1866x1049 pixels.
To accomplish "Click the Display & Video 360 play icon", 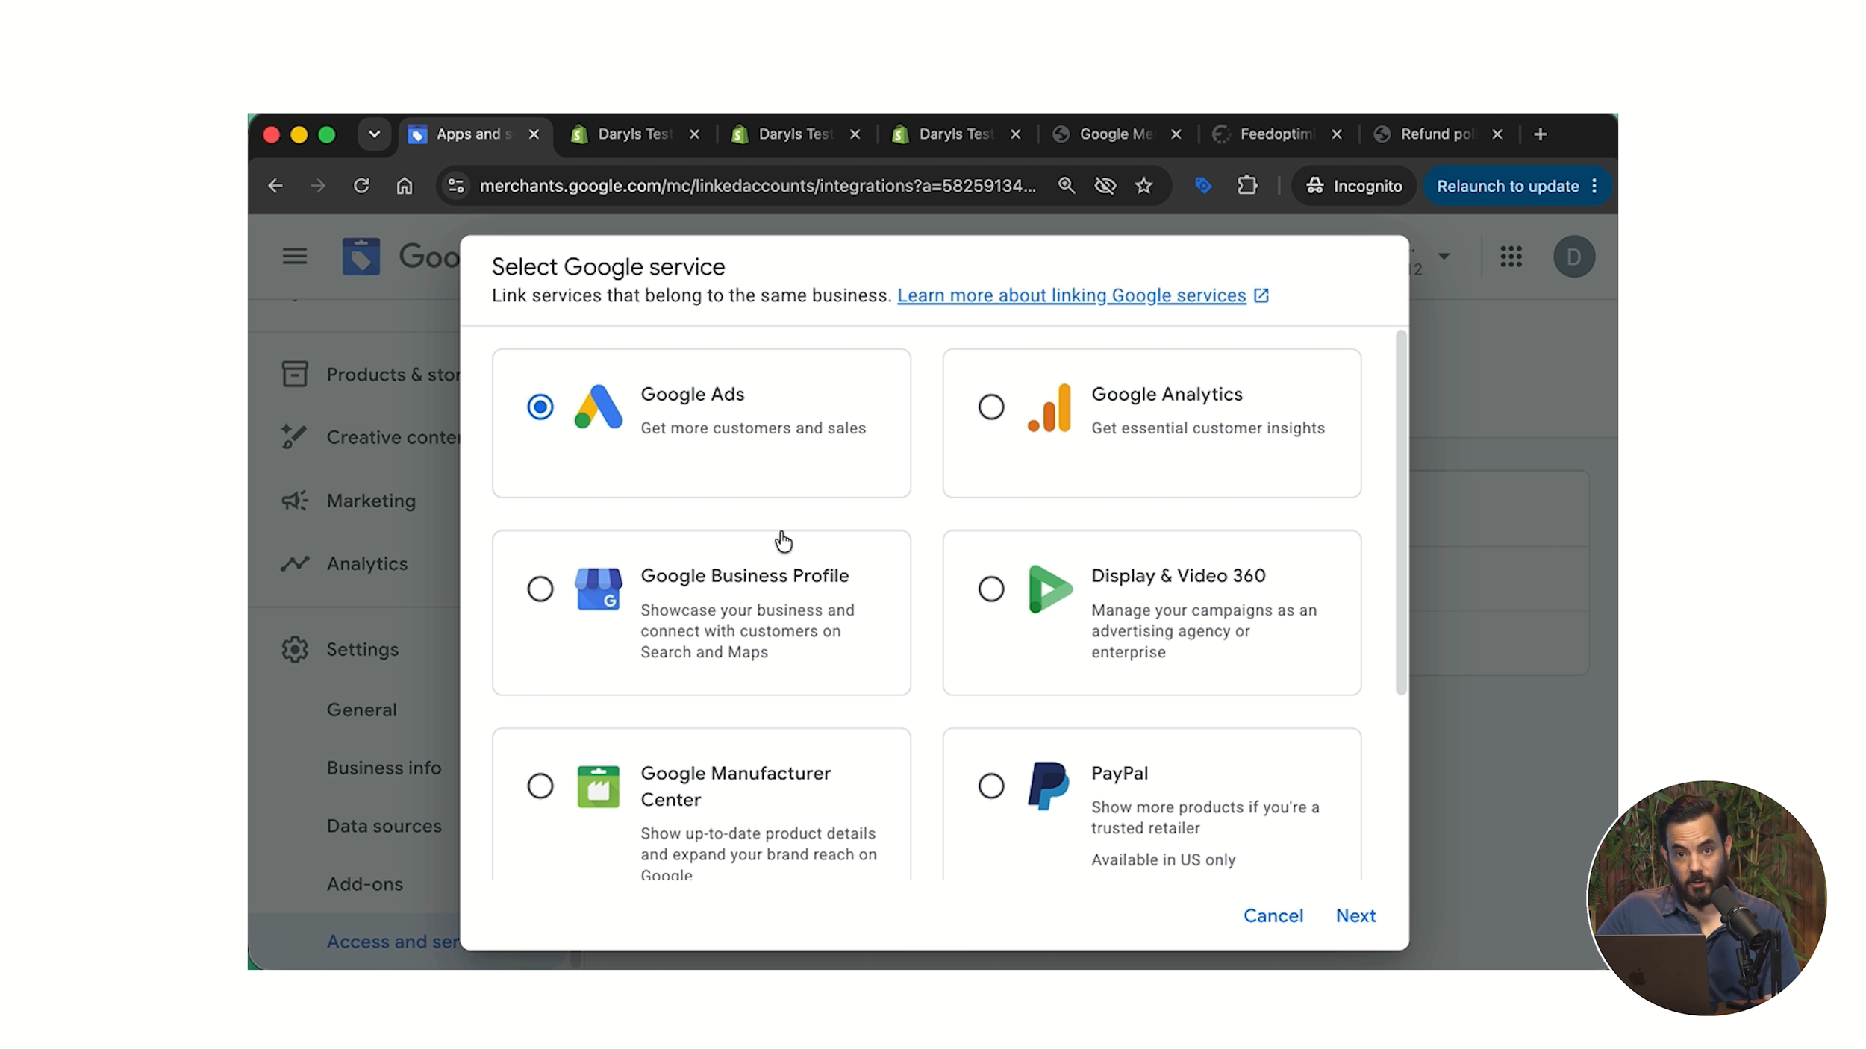I will click(1049, 589).
